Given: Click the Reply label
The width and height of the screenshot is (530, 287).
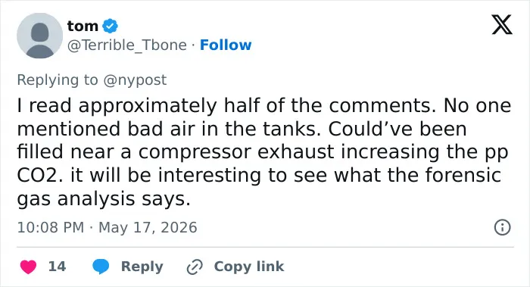Looking at the screenshot, I should pos(142,267).
